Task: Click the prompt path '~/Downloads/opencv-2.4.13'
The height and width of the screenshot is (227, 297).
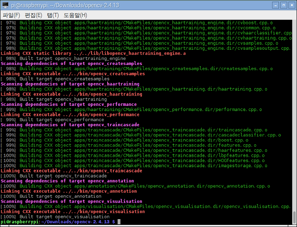Action: 75,222
